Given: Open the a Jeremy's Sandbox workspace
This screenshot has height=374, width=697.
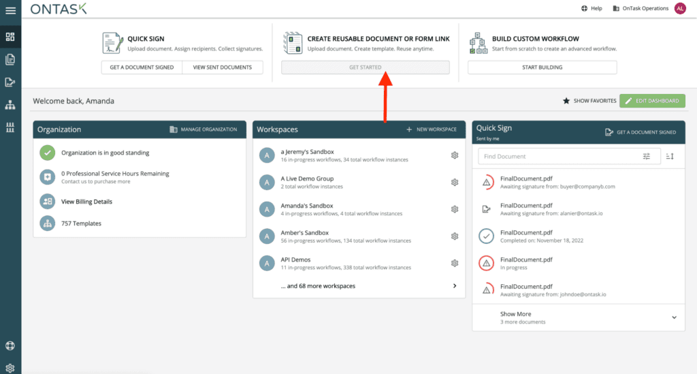Looking at the screenshot, I should tap(359, 155).
